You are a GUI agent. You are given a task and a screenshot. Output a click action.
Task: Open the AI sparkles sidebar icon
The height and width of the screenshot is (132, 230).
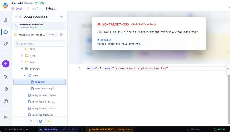coord(6,77)
